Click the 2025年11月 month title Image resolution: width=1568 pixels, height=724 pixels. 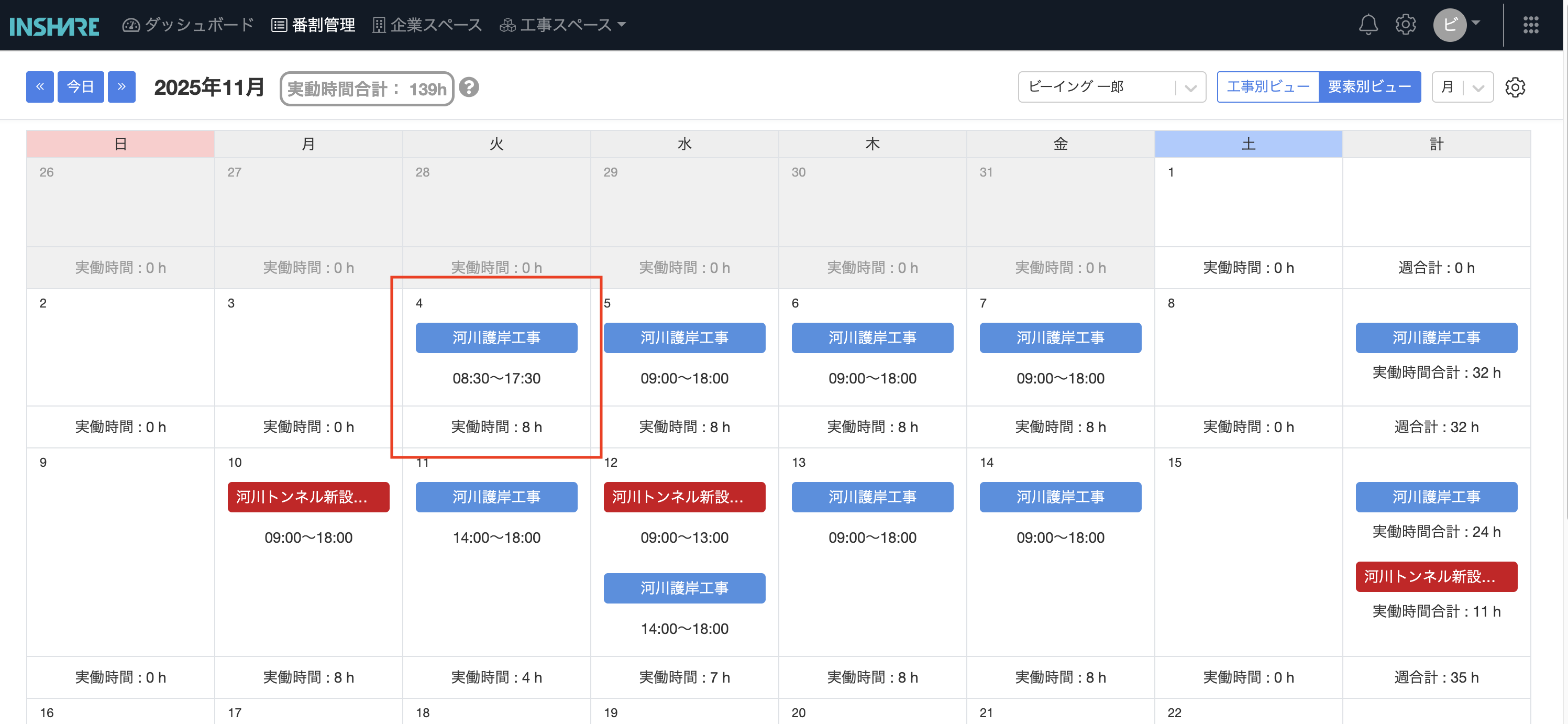click(209, 87)
